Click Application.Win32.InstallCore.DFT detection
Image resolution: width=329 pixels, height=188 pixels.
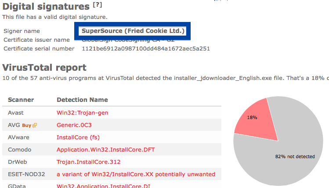(x=106, y=150)
